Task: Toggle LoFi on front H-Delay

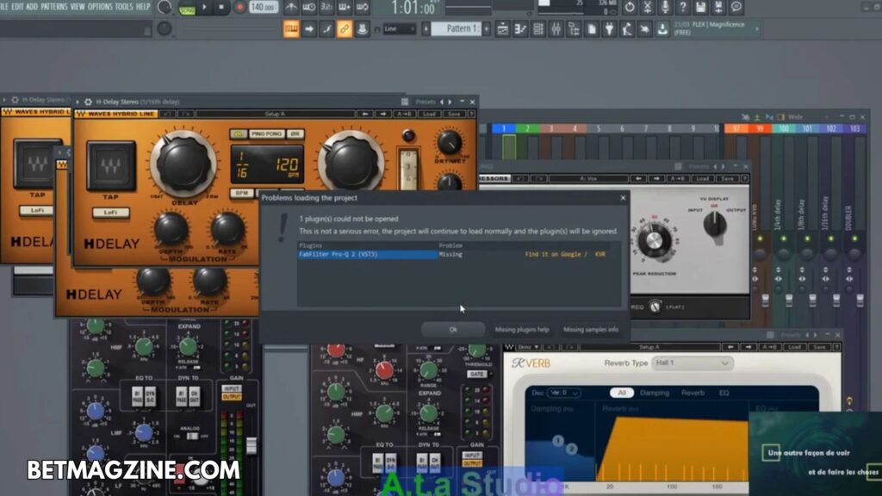Action: (111, 213)
